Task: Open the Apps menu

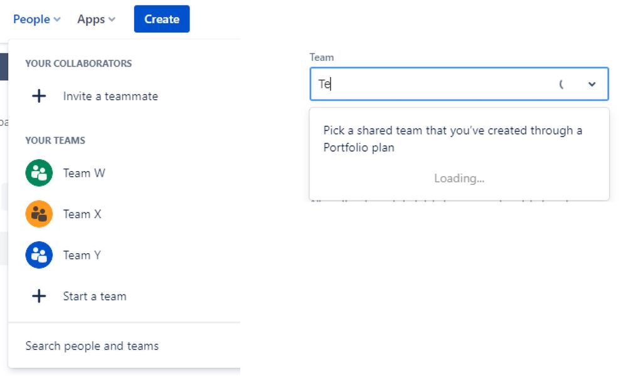Action: (96, 19)
